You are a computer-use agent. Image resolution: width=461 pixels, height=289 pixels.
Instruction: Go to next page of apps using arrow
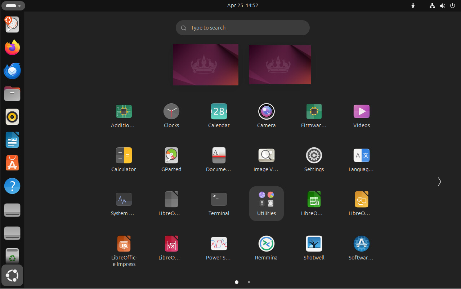pos(439,182)
